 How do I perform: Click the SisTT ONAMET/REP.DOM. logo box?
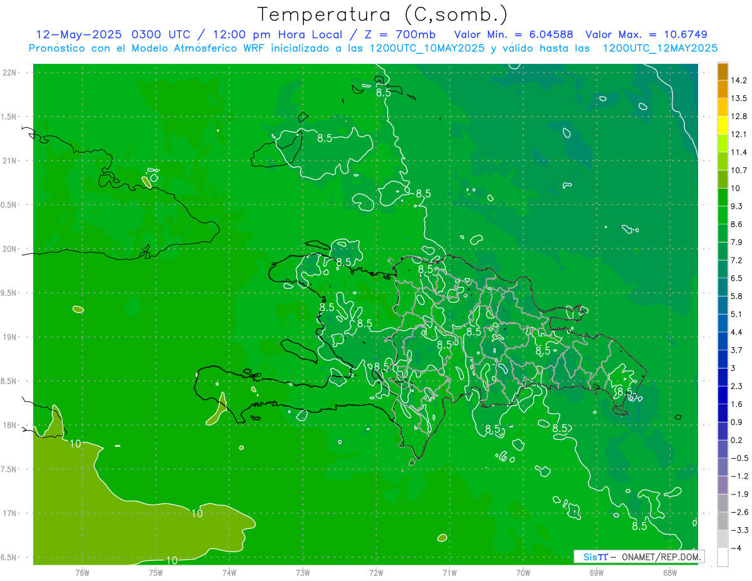coord(639,557)
